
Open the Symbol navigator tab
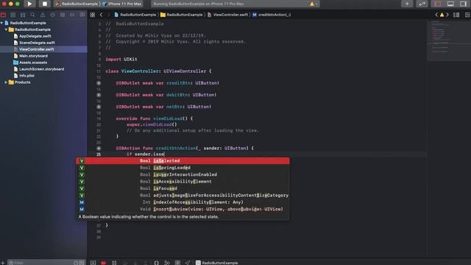point(23,15)
